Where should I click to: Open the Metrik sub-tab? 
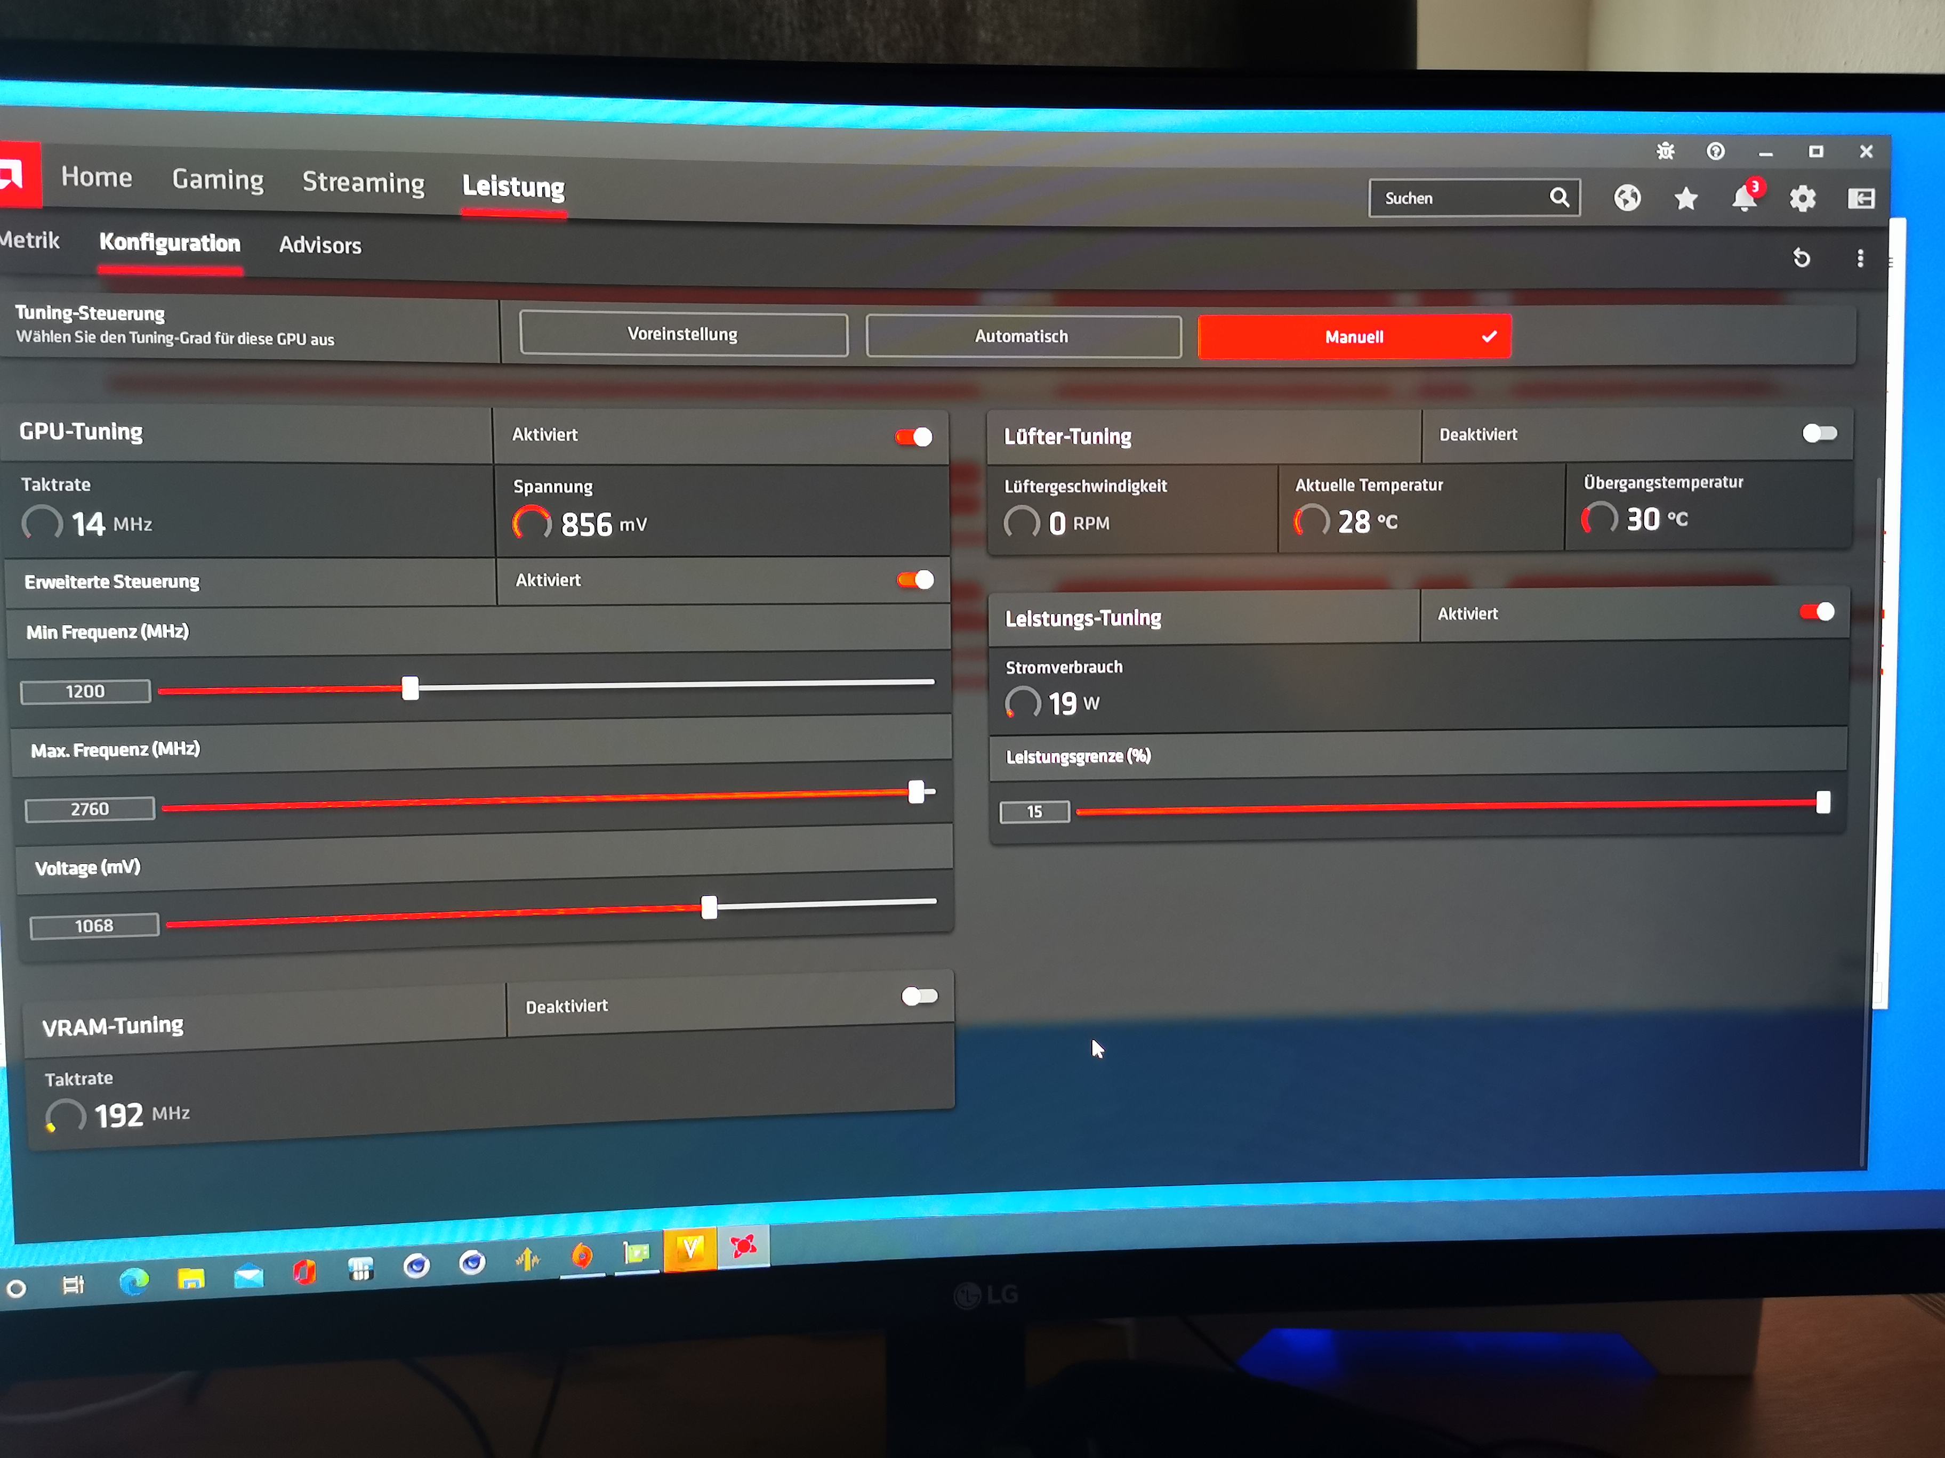[30, 240]
